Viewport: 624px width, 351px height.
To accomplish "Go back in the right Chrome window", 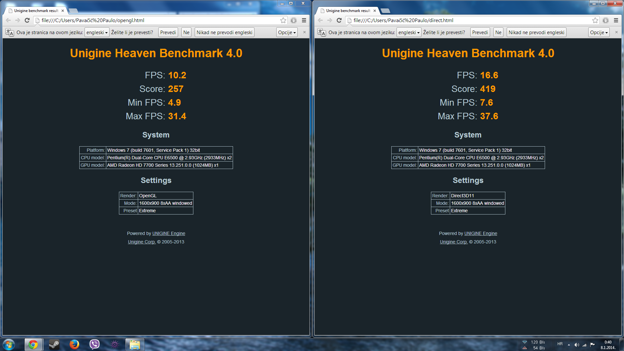I will pyautogui.click(x=320, y=20).
